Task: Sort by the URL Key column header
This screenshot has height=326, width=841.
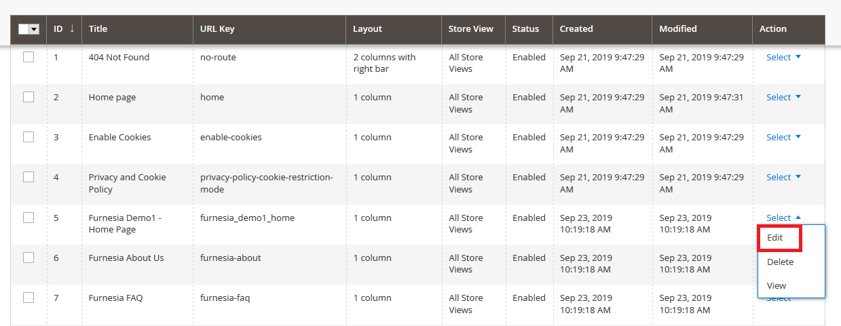Action: pyautogui.click(x=217, y=29)
